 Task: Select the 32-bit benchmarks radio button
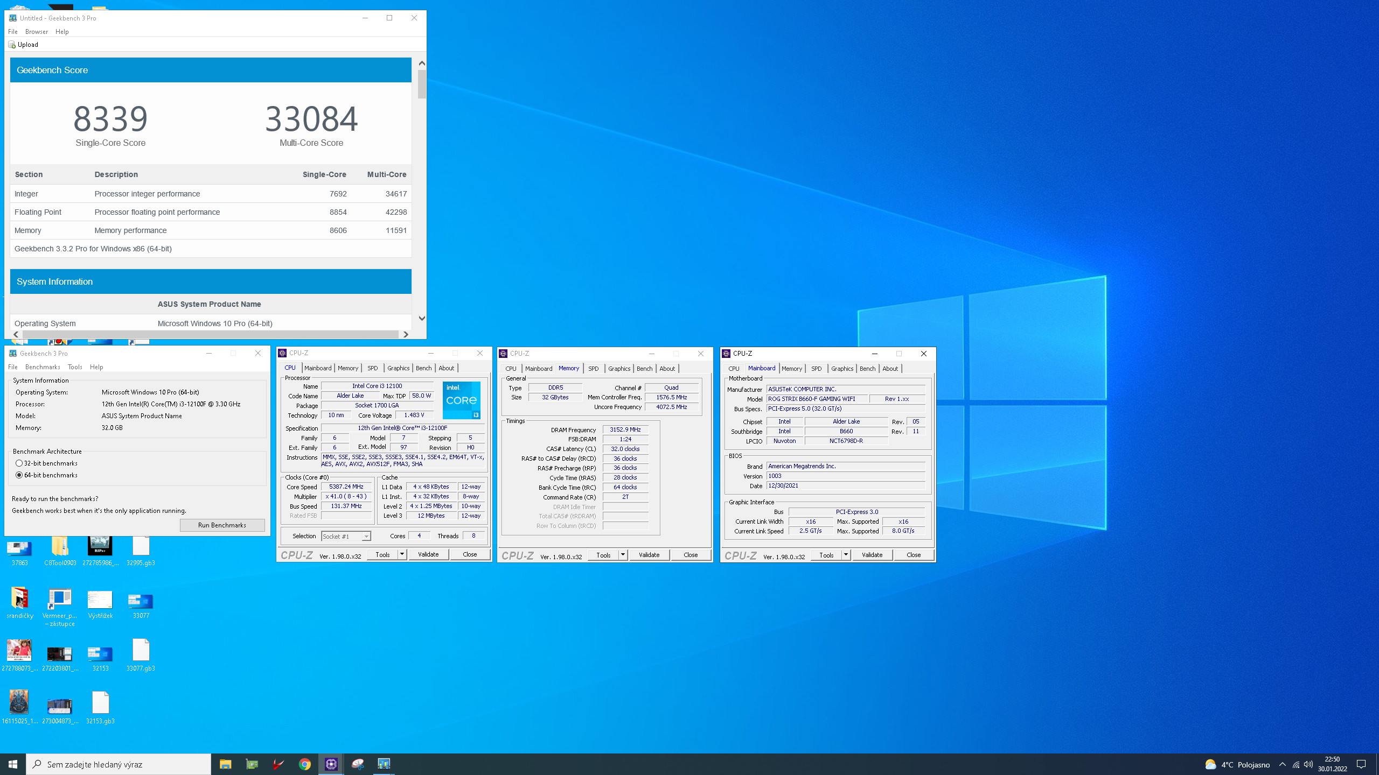pyautogui.click(x=19, y=463)
